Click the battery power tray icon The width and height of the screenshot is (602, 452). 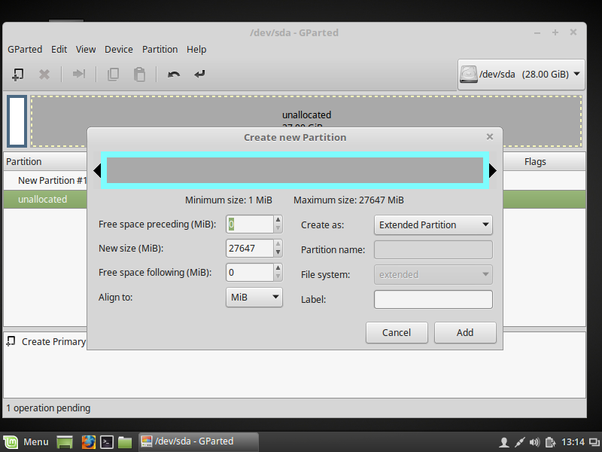point(551,442)
